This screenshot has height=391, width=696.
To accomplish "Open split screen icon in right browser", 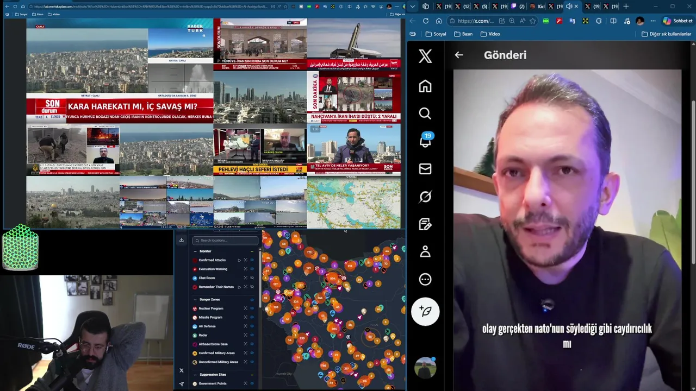I will pos(613,21).
